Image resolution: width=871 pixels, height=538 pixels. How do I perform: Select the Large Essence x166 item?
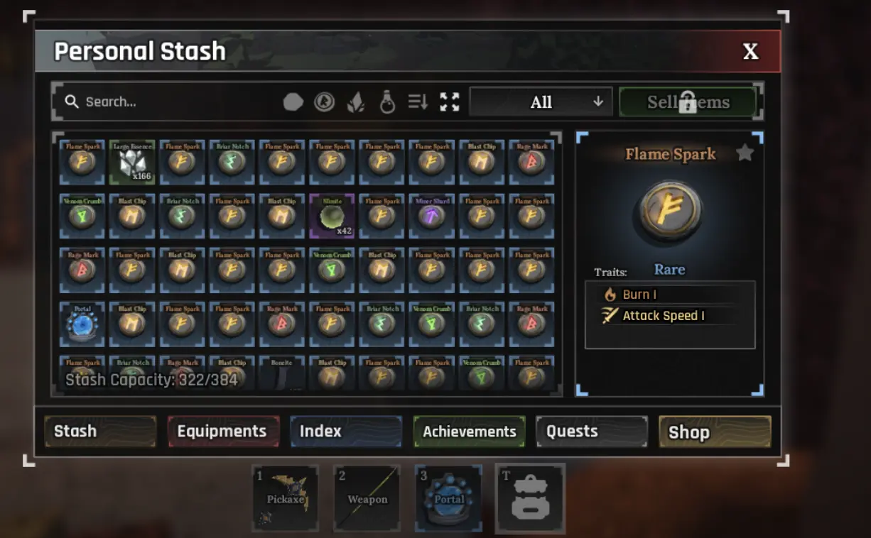(132, 162)
